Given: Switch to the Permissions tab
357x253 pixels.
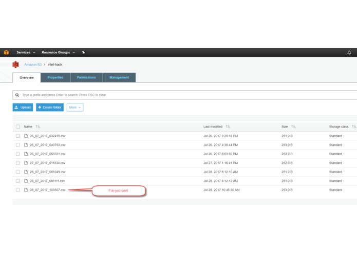Looking at the screenshot, I should click(x=86, y=77).
